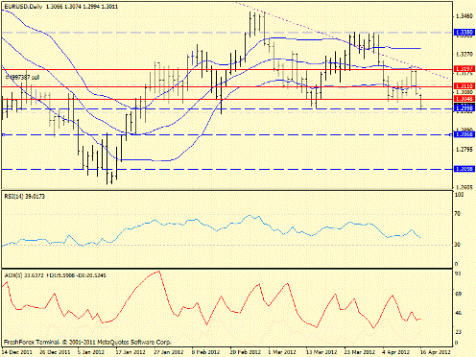The height and width of the screenshot is (357, 476).
Task: Click the ADX scale value 46
Action: pyautogui.click(x=458, y=313)
